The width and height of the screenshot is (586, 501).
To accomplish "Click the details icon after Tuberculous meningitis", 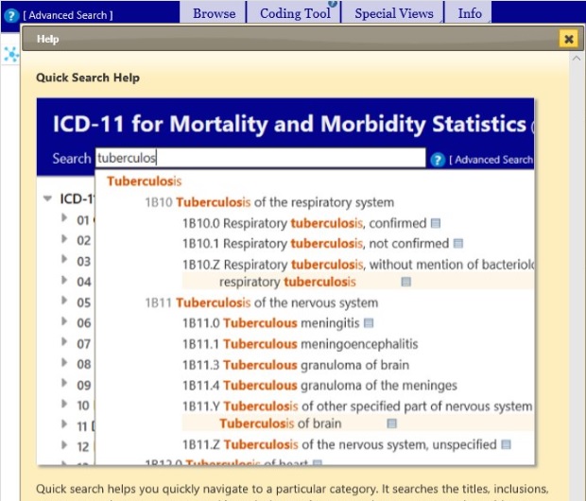I will [369, 322].
